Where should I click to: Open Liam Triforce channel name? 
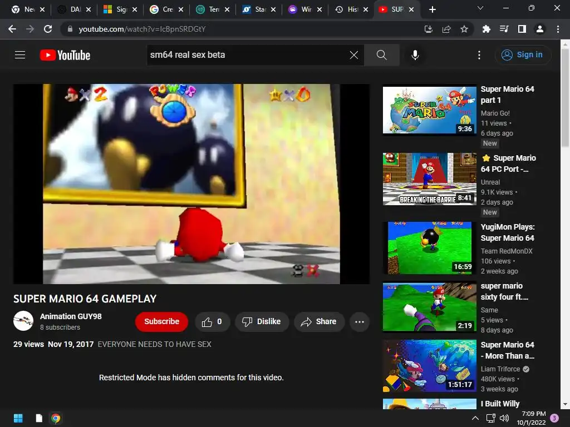500,369
